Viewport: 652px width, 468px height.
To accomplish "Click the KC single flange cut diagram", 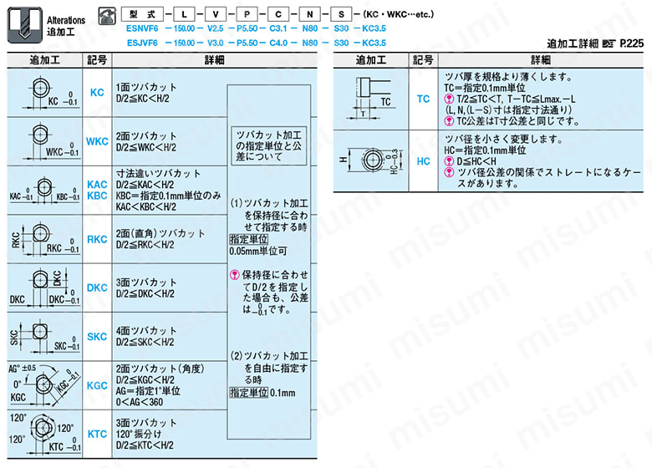I will point(45,93).
